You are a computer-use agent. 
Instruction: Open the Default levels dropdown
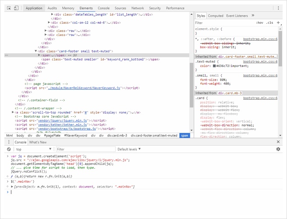(x=129, y=149)
